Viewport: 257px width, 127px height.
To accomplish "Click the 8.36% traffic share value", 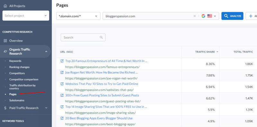I will point(210,64).
